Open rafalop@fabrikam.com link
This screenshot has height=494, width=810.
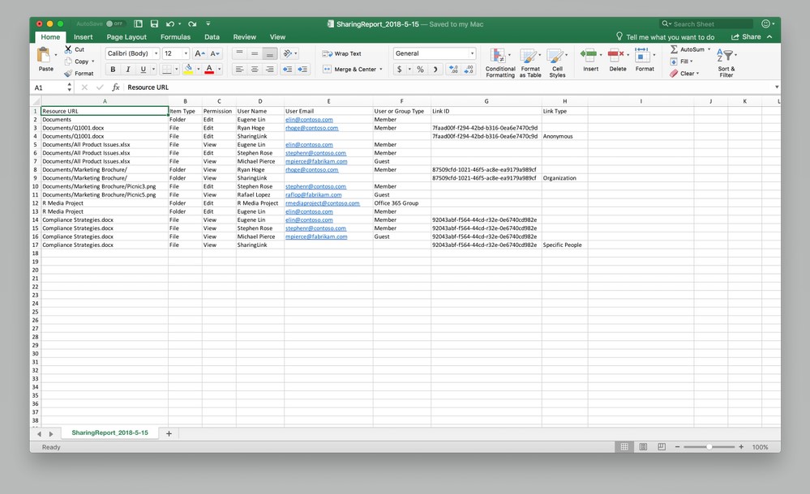point(314,195)
